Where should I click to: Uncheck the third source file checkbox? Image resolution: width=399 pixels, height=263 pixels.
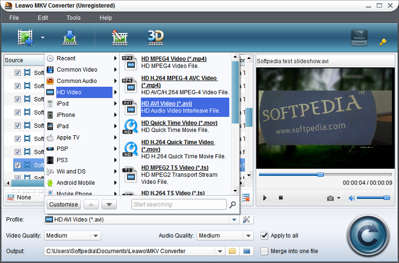pos(17,99)
